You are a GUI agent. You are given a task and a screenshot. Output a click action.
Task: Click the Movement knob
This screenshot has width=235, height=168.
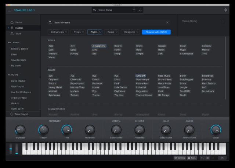pyautogui.click(x=90, y=130)
